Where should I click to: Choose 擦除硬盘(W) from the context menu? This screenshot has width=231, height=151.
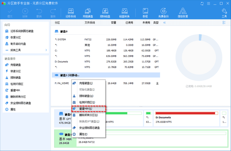tap(88, 96)
